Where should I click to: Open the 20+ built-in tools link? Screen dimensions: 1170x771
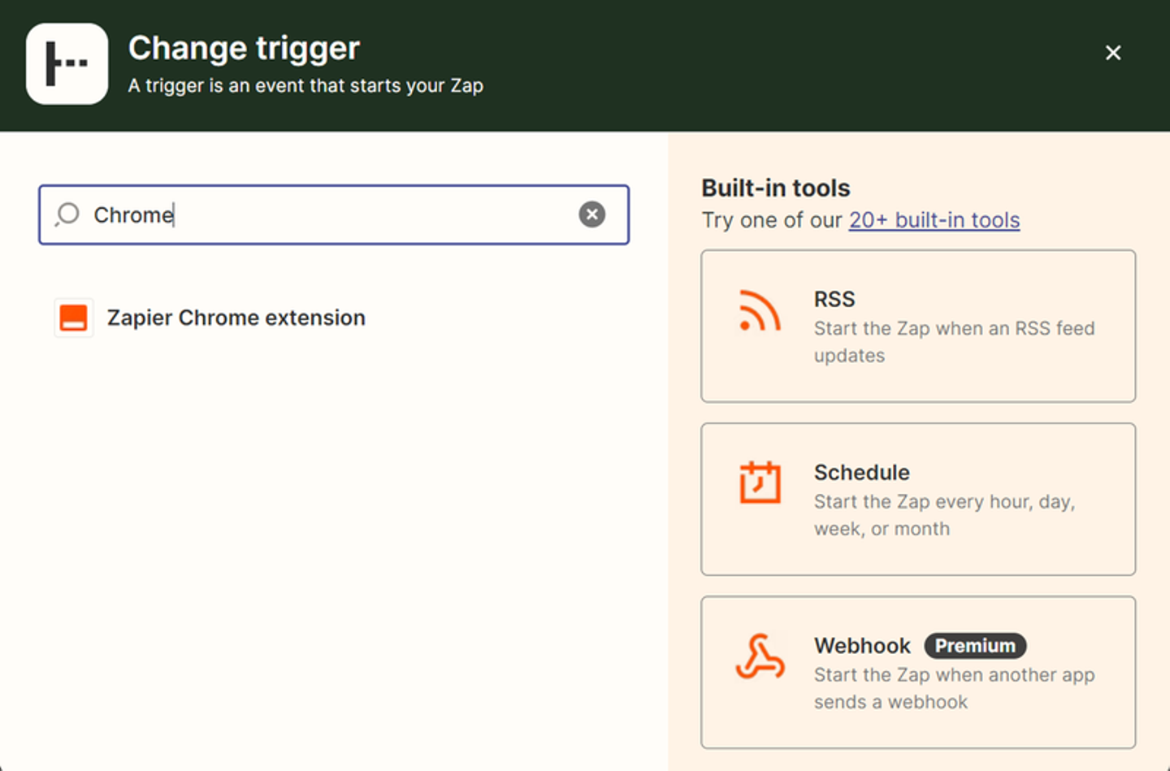pos(934,220)
